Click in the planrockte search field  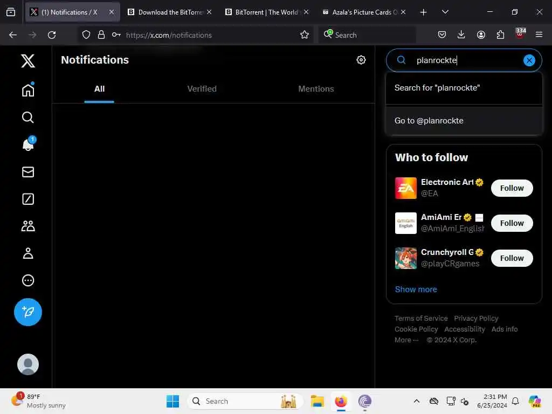coord(465,60)
